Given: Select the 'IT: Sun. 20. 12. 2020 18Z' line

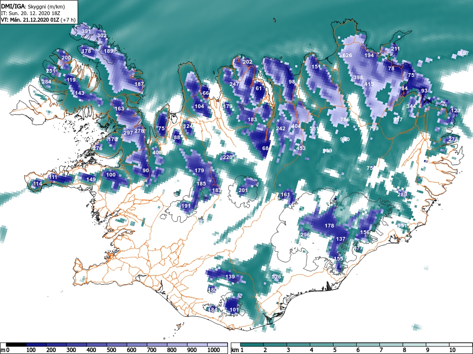Looking at the screenshot, I should click(x=31, y=13).
